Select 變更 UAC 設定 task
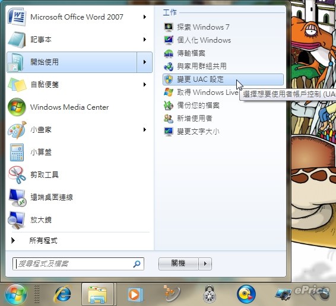This screenshot has height=306, width=336. (223, 79)
